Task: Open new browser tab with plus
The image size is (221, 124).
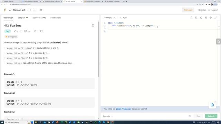Action: [126, 1]
